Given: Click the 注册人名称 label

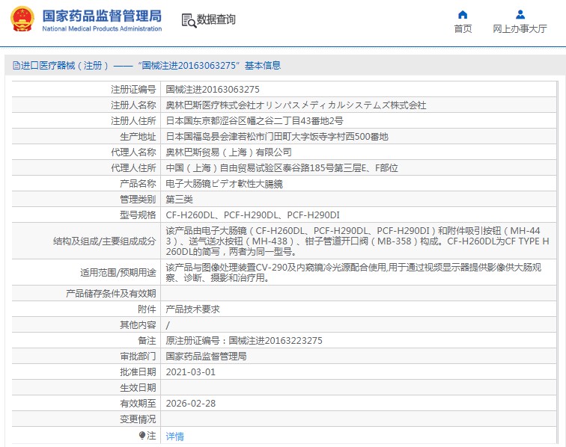Looking at the screenshot, I should 133,105.
